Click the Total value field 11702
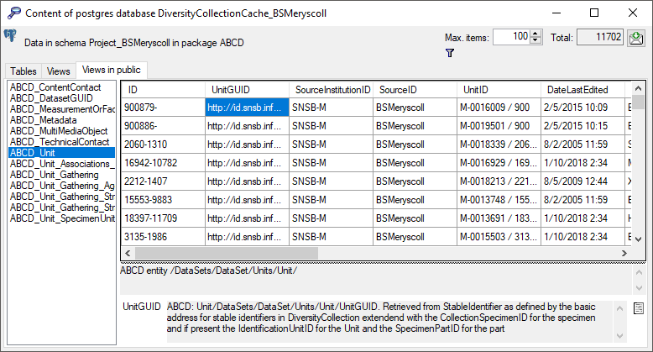Image resolution: width=653 pixels, height=352 pixels. coord(600,37)
